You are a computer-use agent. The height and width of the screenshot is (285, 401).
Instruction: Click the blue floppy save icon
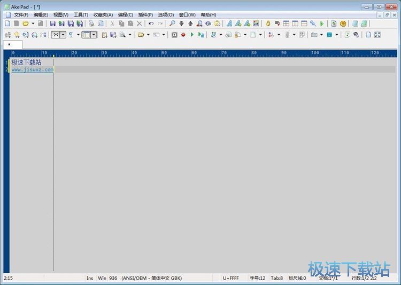53,23
